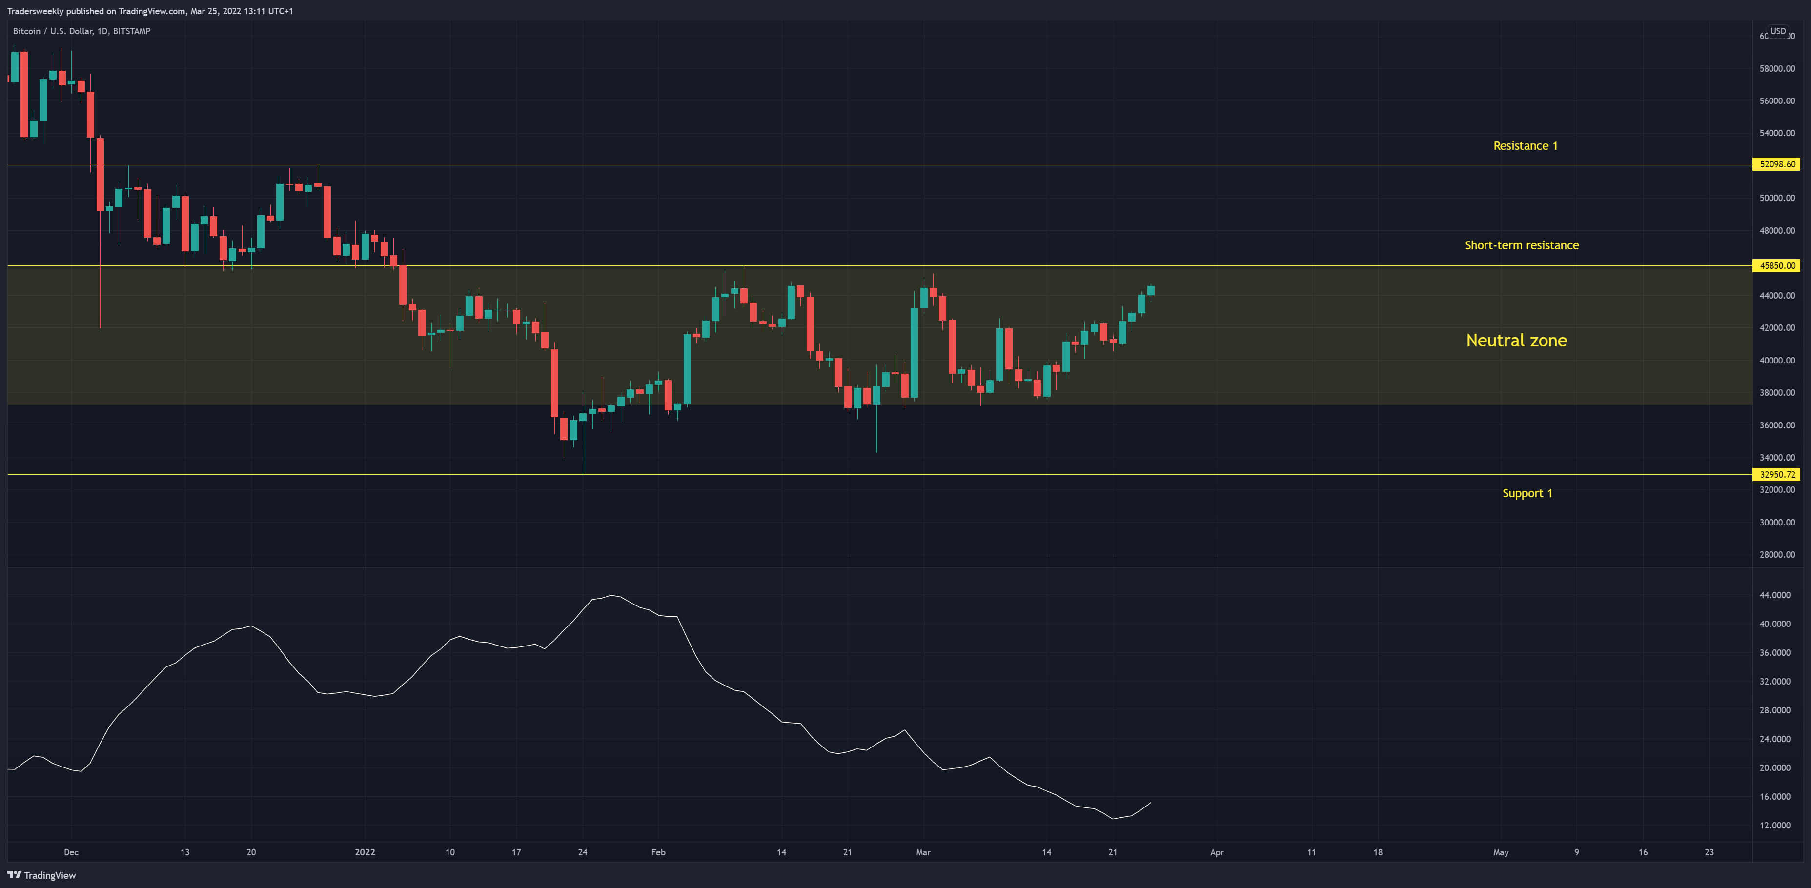Click the 58000.00 price axis value
1811x888 pixels.
click(x=1777, y=69)
